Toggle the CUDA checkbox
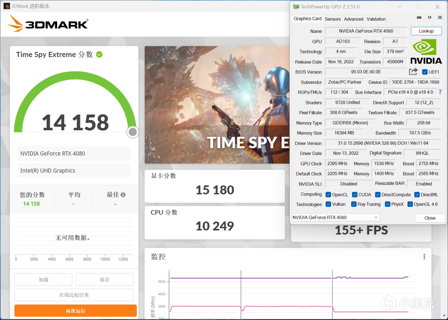Image resolution: width=448 pixels, height=320 pixels. (355, 195)
